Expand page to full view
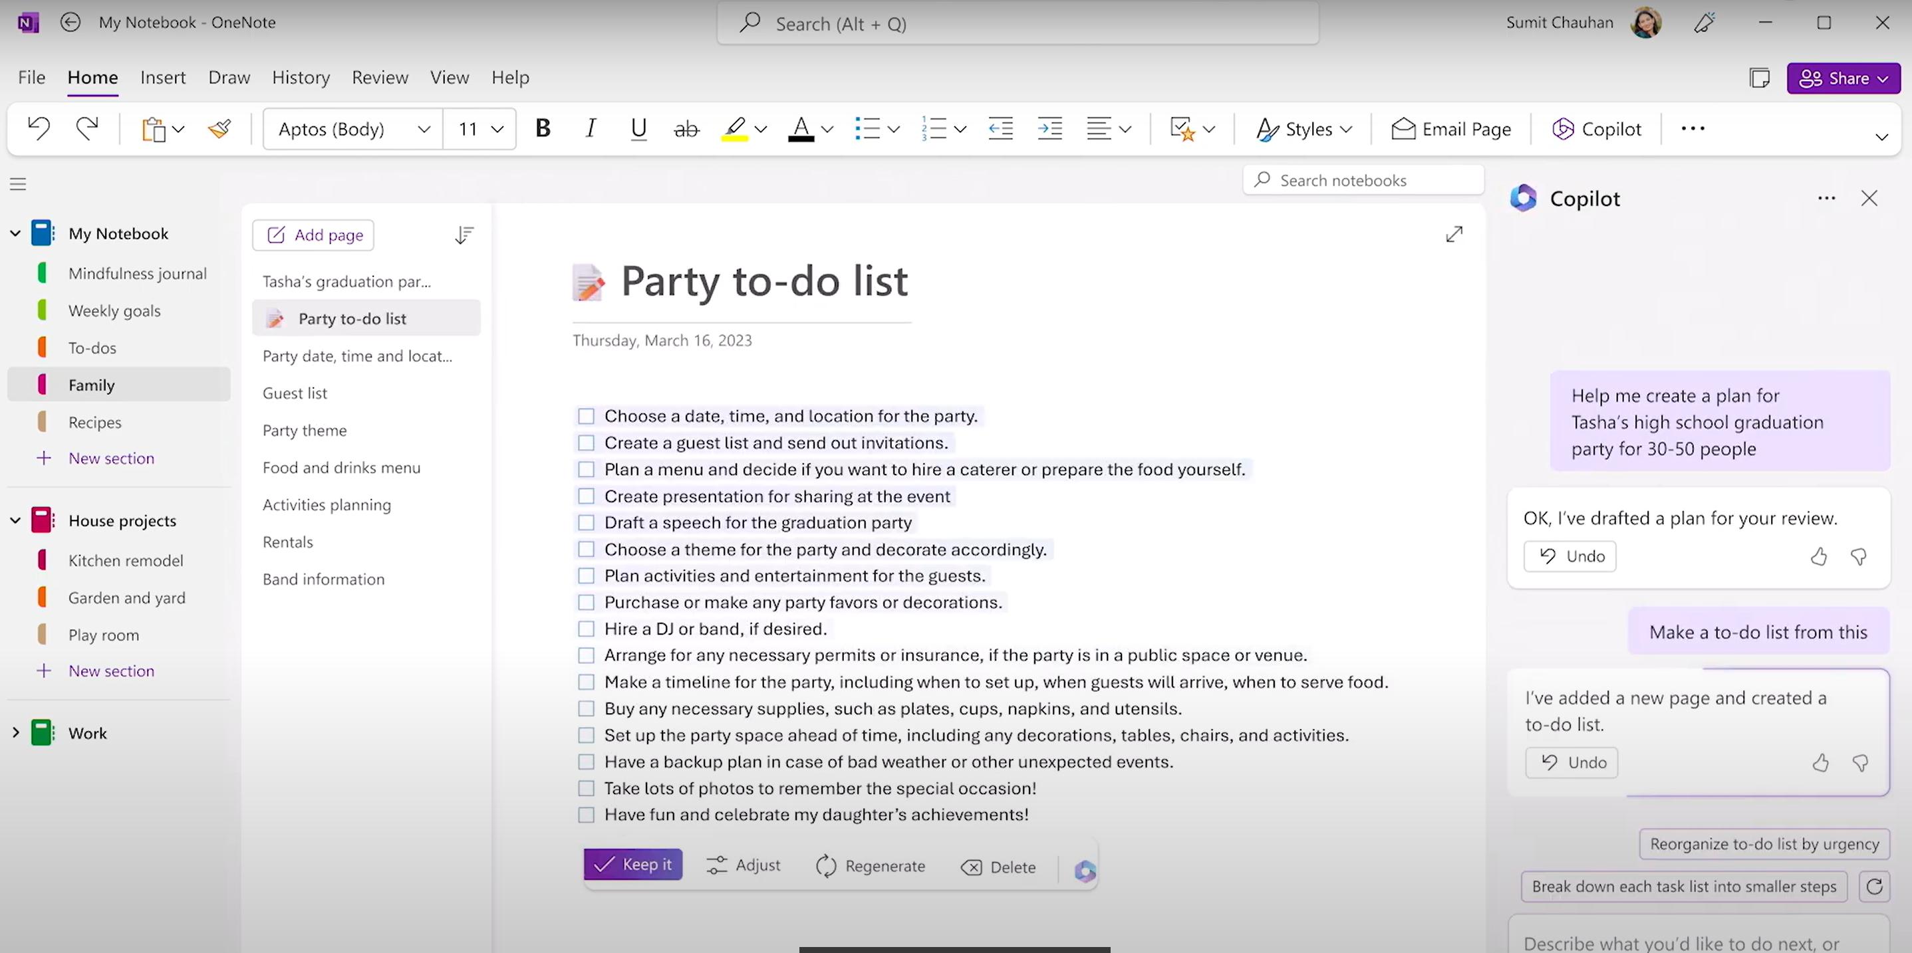The width and height of the screenshot is (1912, 953). click(x=1454, y=235)
